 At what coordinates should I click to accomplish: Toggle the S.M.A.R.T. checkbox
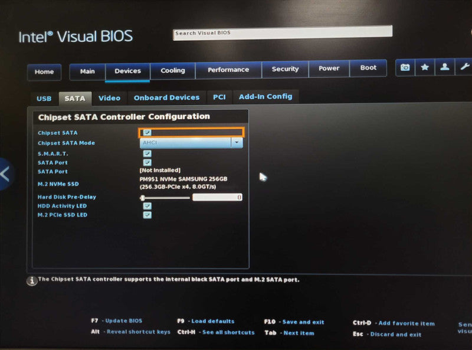coord(147,153)
